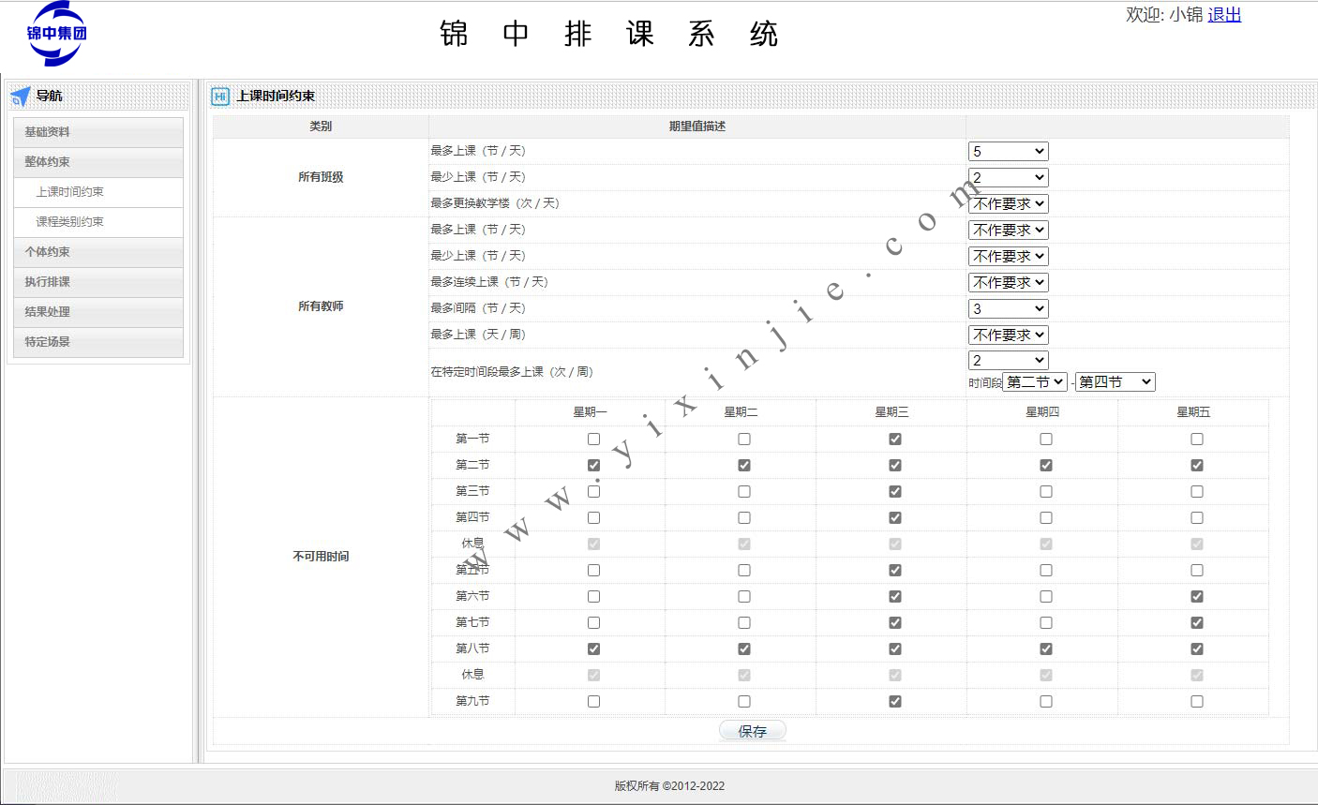This screenshot has width=1318, height=805.
Task: Click the 退出 logout link
Action: pyautogui.click(x=1224, y=15)
